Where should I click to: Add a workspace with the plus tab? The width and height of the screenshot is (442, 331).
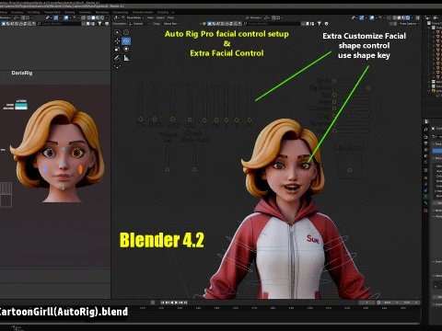[173, 12]
